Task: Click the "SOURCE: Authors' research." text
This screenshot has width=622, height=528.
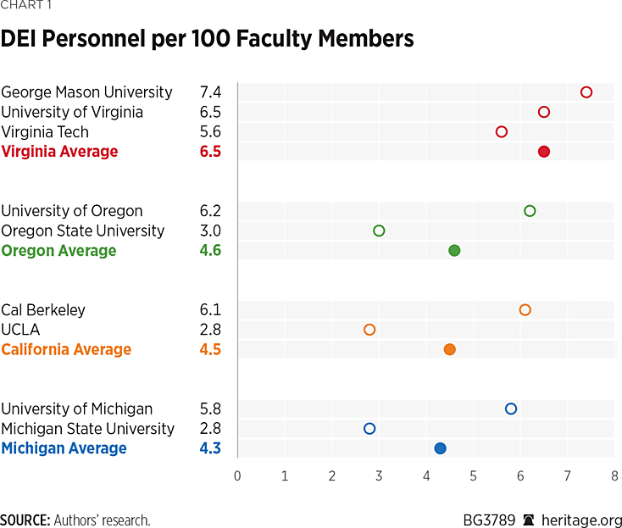Action: 75,520
